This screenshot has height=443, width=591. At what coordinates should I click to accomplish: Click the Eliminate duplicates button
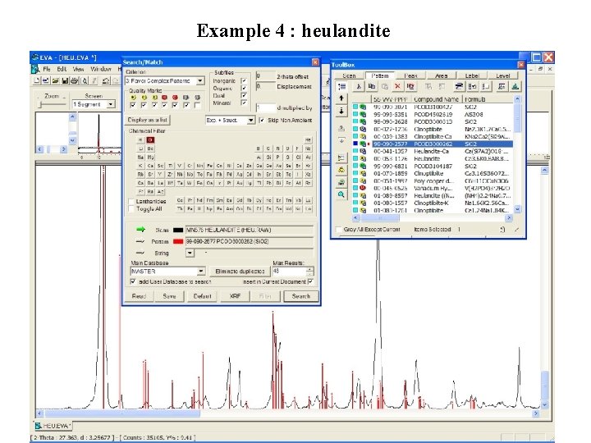[240, 271]
